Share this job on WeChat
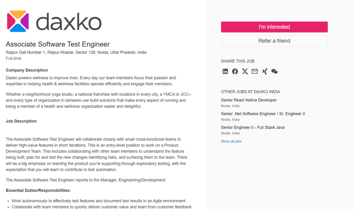 click(274, 71)
